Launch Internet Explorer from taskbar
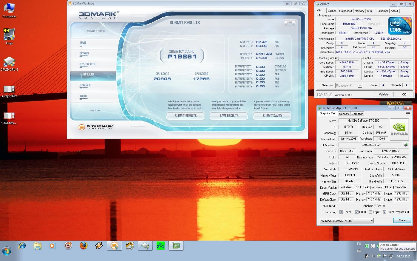Viewport: 417px width, 261px height. 22,246
